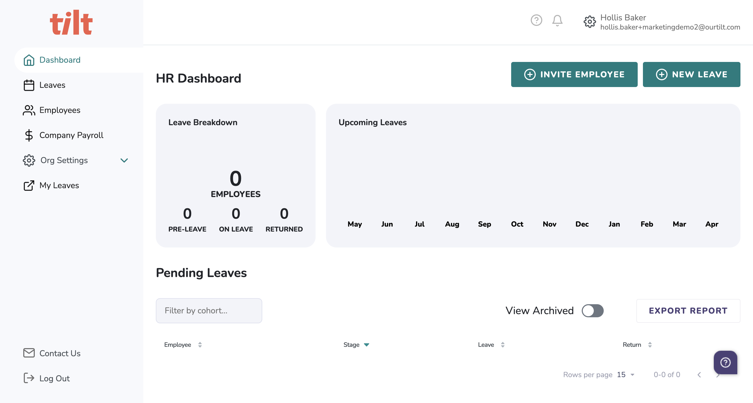This screenshot has height=403, width=753.
Task: Sort pending leaves by Leave column
Action: [x=503, y=344]
